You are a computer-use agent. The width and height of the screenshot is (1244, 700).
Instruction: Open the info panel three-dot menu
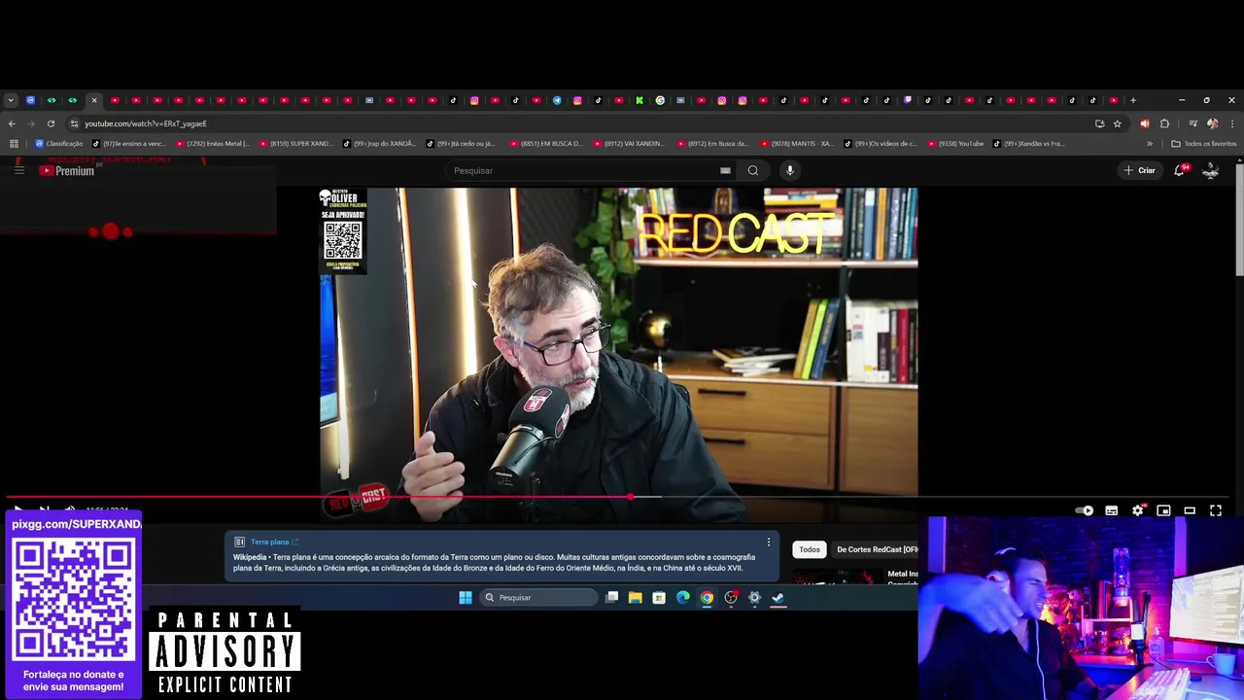click(768, 542)
